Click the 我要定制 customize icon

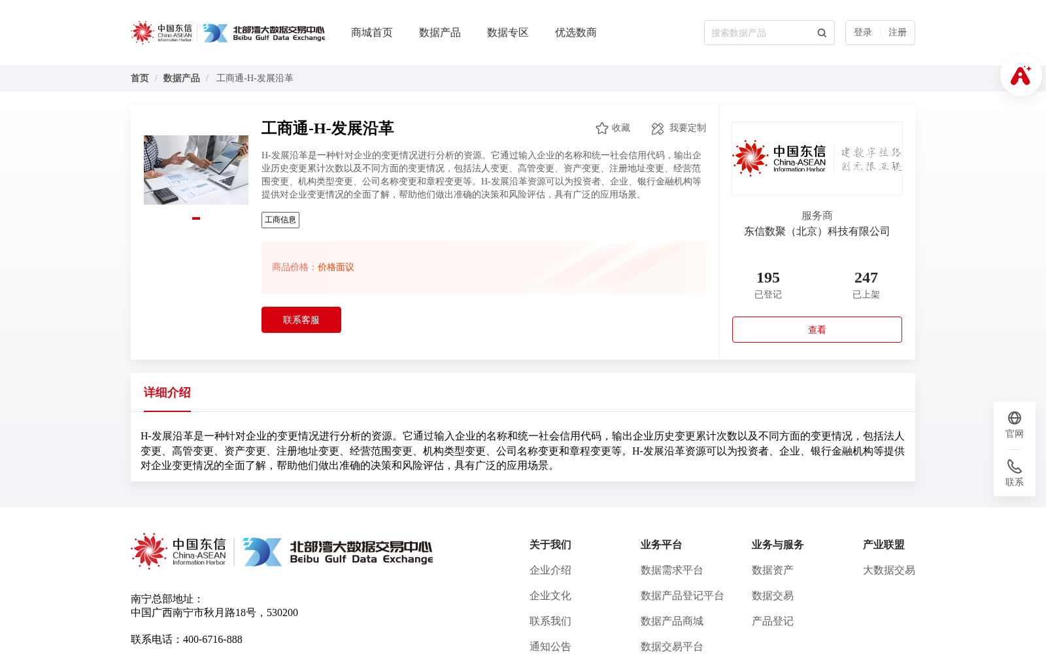pyautogui.click(x=658, y=128)
